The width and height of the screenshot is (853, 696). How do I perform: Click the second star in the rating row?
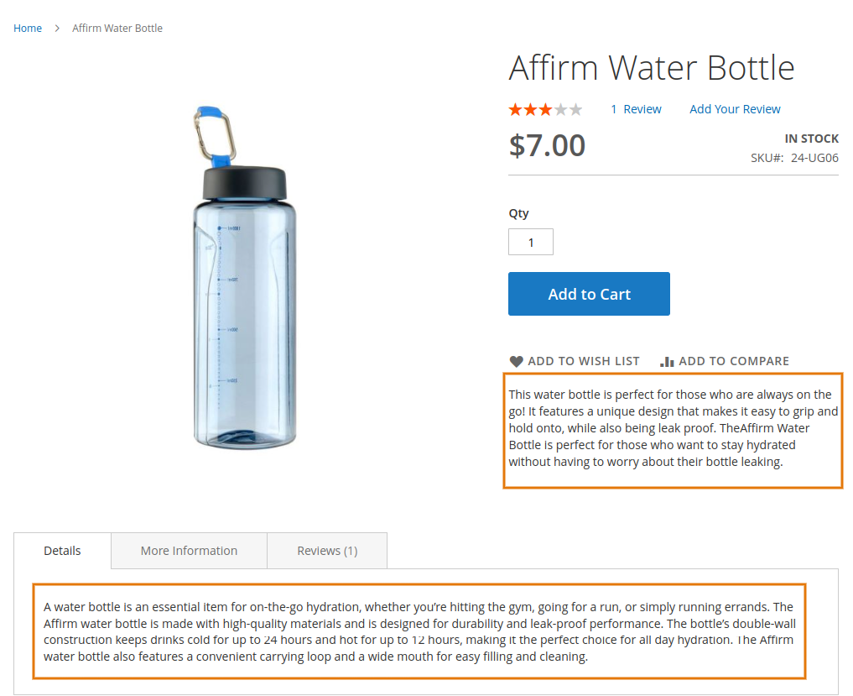point(529,108)
